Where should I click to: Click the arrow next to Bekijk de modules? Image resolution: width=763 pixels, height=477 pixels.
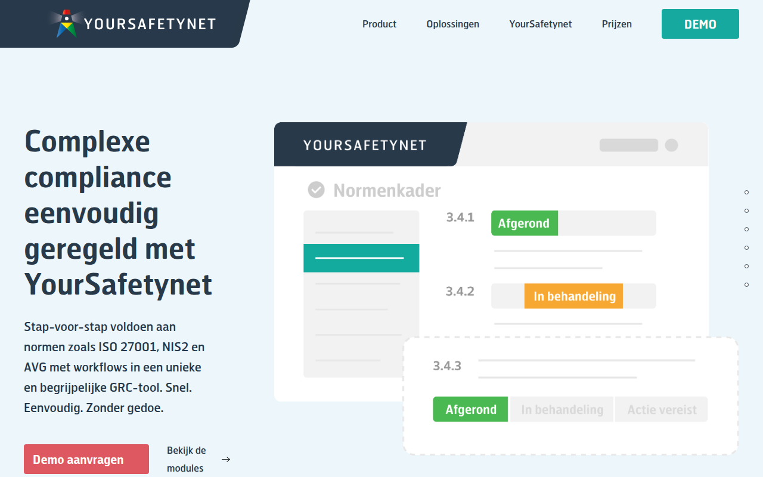point(226,459)
